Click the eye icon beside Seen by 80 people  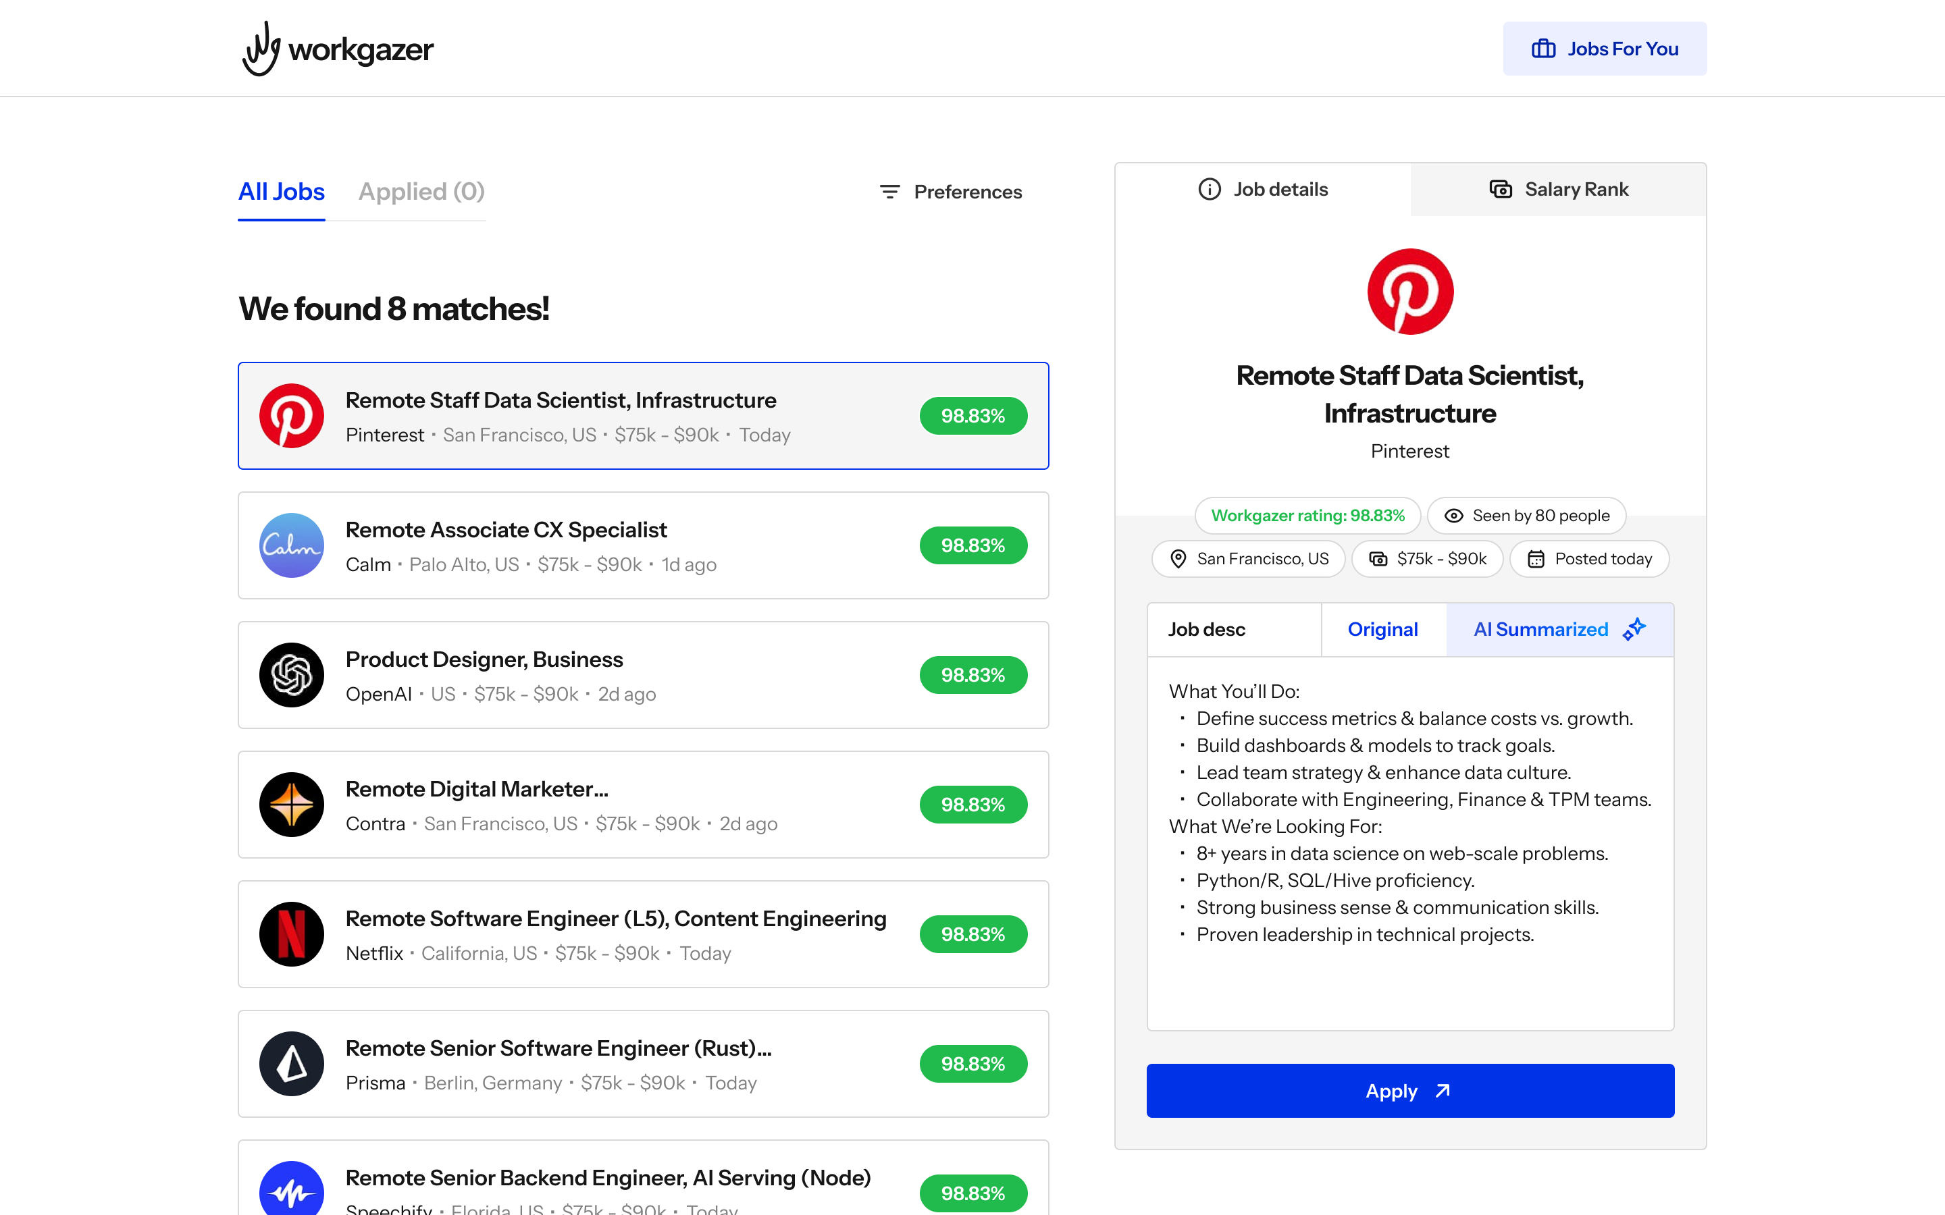tap(1454, 516)
